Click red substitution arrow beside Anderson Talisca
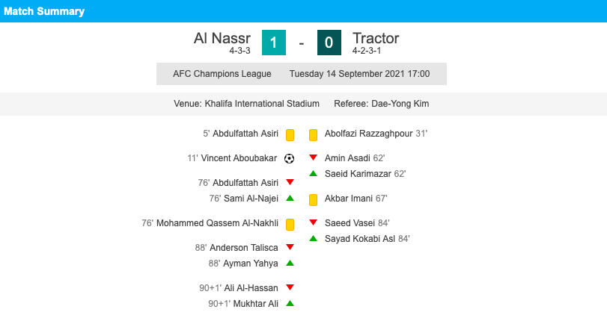This screenshot has height=318, width=607. (290, 247)
